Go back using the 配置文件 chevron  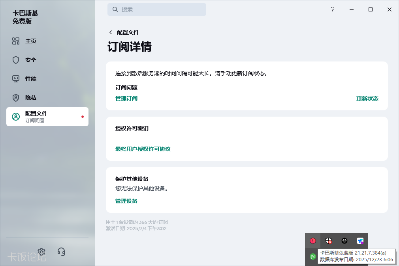pos(111,32)
